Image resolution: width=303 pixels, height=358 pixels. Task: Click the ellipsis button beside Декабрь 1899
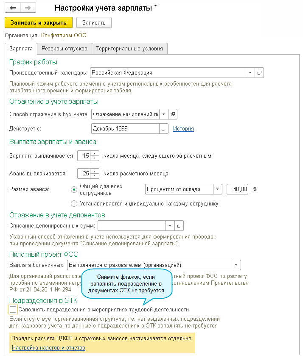tap(164, 128)
